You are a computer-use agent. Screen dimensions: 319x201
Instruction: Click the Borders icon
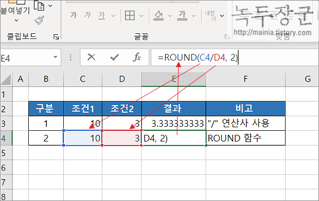click(x=130, y=15)
